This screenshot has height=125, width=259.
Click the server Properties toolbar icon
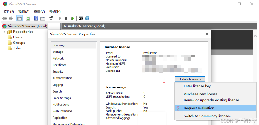(x=51, y=18)
